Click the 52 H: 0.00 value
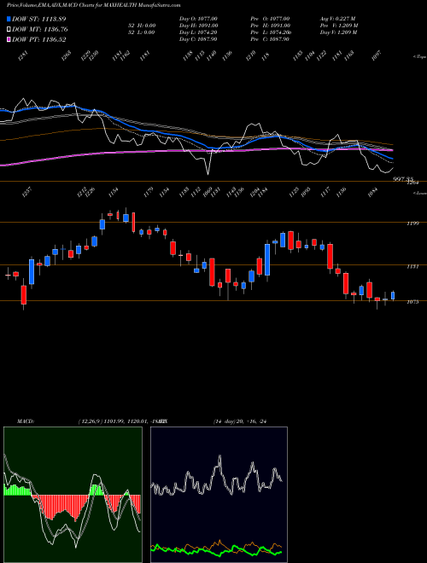The height and width of the screenshot is (563, 427). [140, 26]
